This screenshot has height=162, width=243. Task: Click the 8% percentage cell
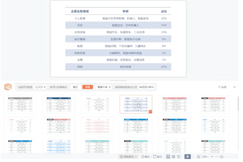pos(164,46)
